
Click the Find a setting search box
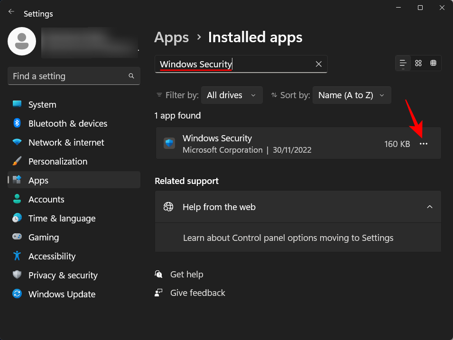(74, 76)
